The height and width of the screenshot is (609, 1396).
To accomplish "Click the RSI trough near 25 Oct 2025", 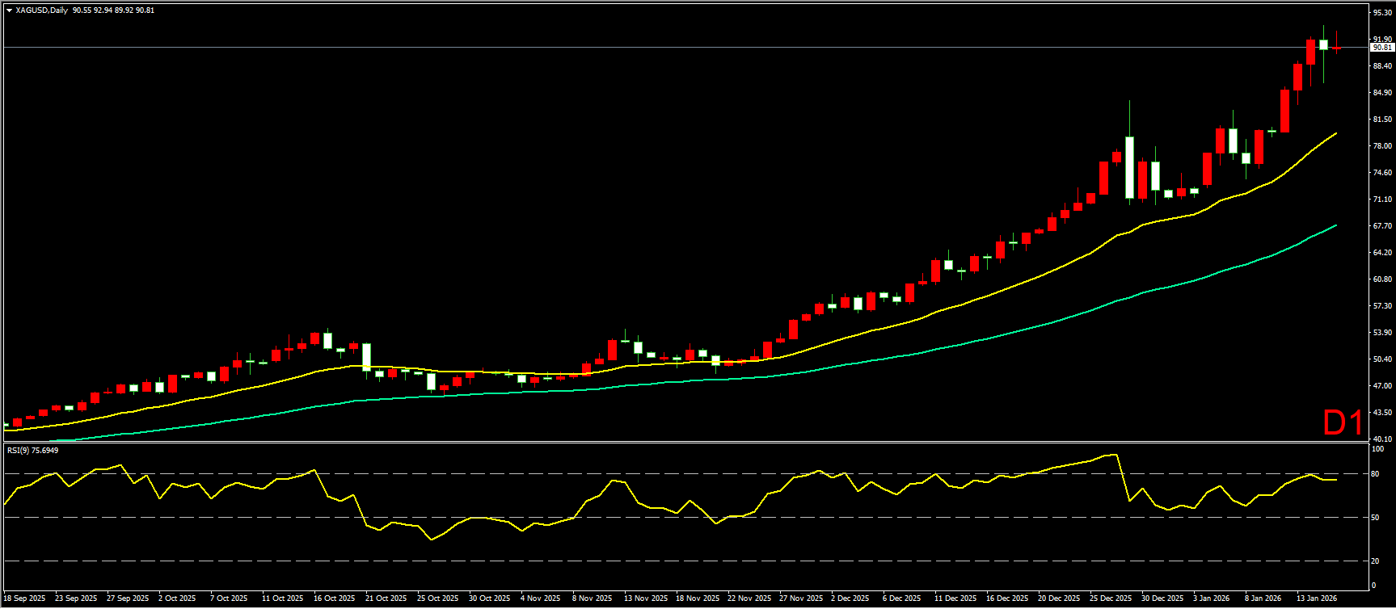I will pyautogui.click(x=431, y=539).
